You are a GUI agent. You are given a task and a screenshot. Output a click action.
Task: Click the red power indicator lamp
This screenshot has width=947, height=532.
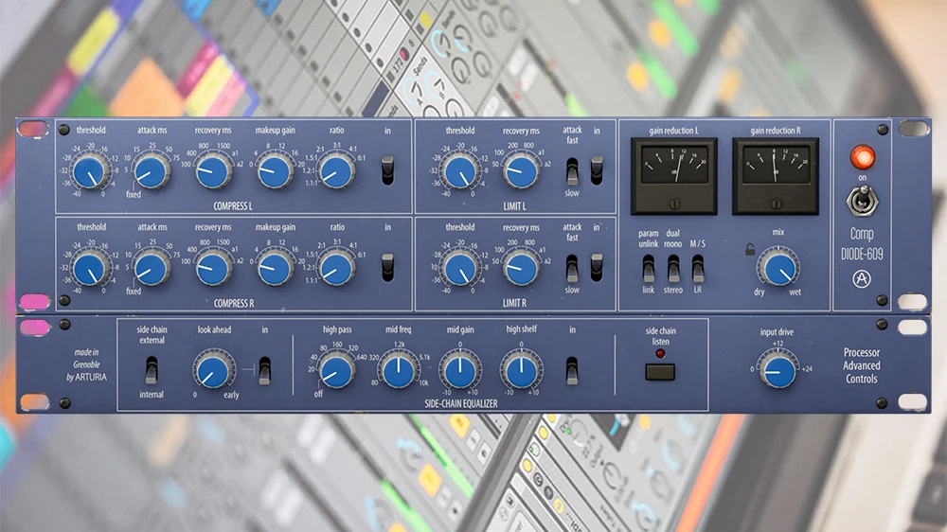pos(862,157)
